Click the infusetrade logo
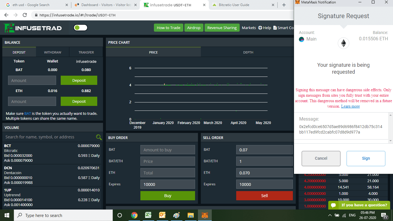The width and height of the screenshot is (393, 221). [x=33, y=28]
